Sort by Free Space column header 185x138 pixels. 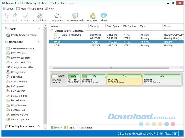[x=114, y=26]
